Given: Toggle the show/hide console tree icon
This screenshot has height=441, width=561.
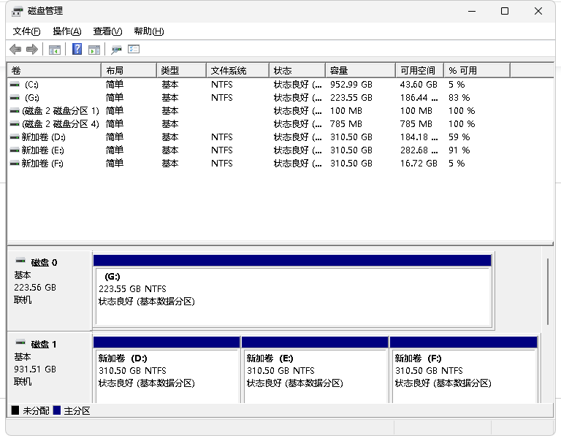Looking at the screenshot, I should tap(54, 49).
